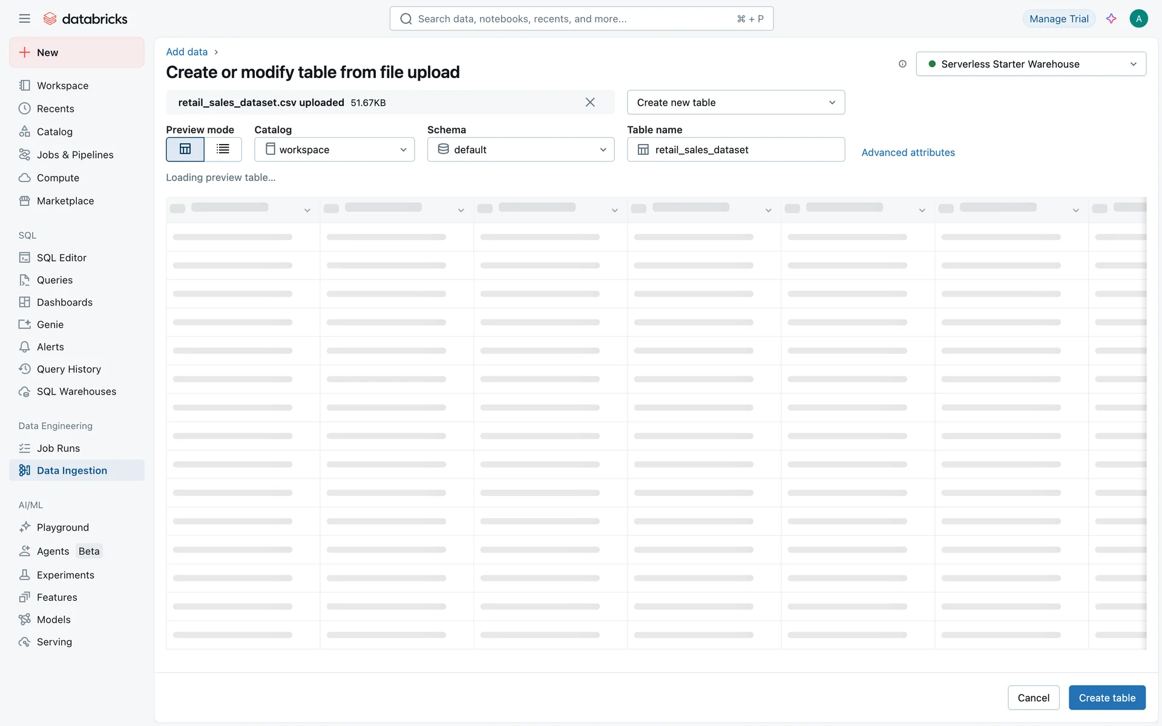Remove uploaded retail_sales_dataset.csv with X icon

tap(590, 103)
